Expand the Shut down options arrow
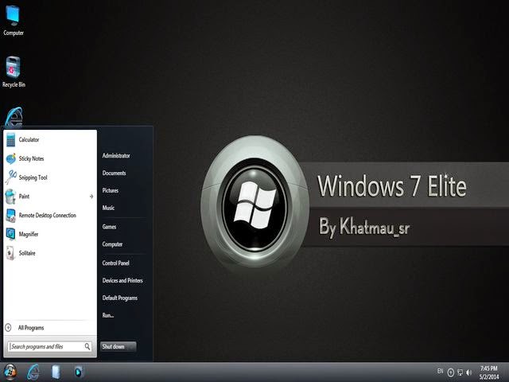This screenshot has width=509, height=382. (132, 347)
